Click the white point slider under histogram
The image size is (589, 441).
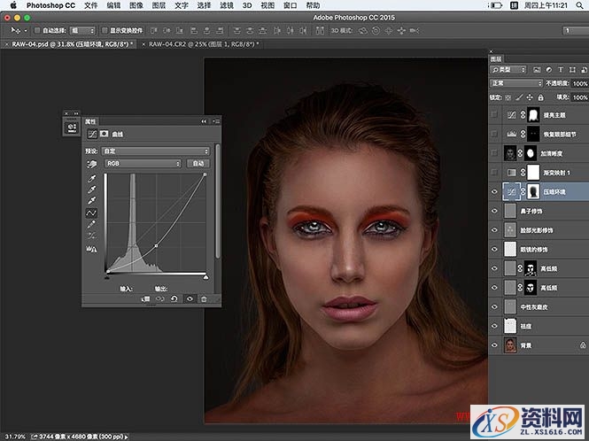[205, 276]
